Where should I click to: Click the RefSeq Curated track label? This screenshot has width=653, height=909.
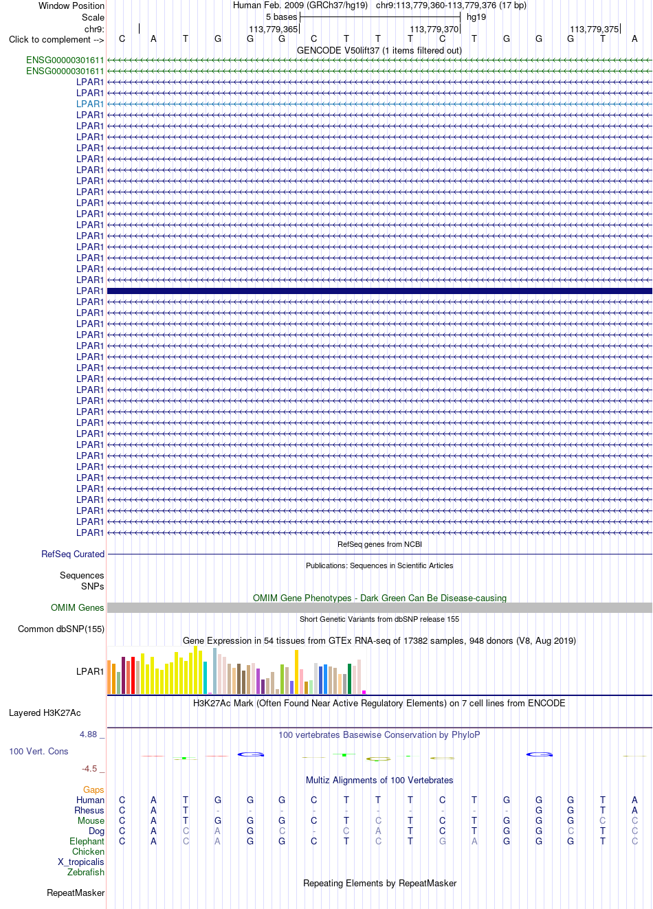point(73,554)
